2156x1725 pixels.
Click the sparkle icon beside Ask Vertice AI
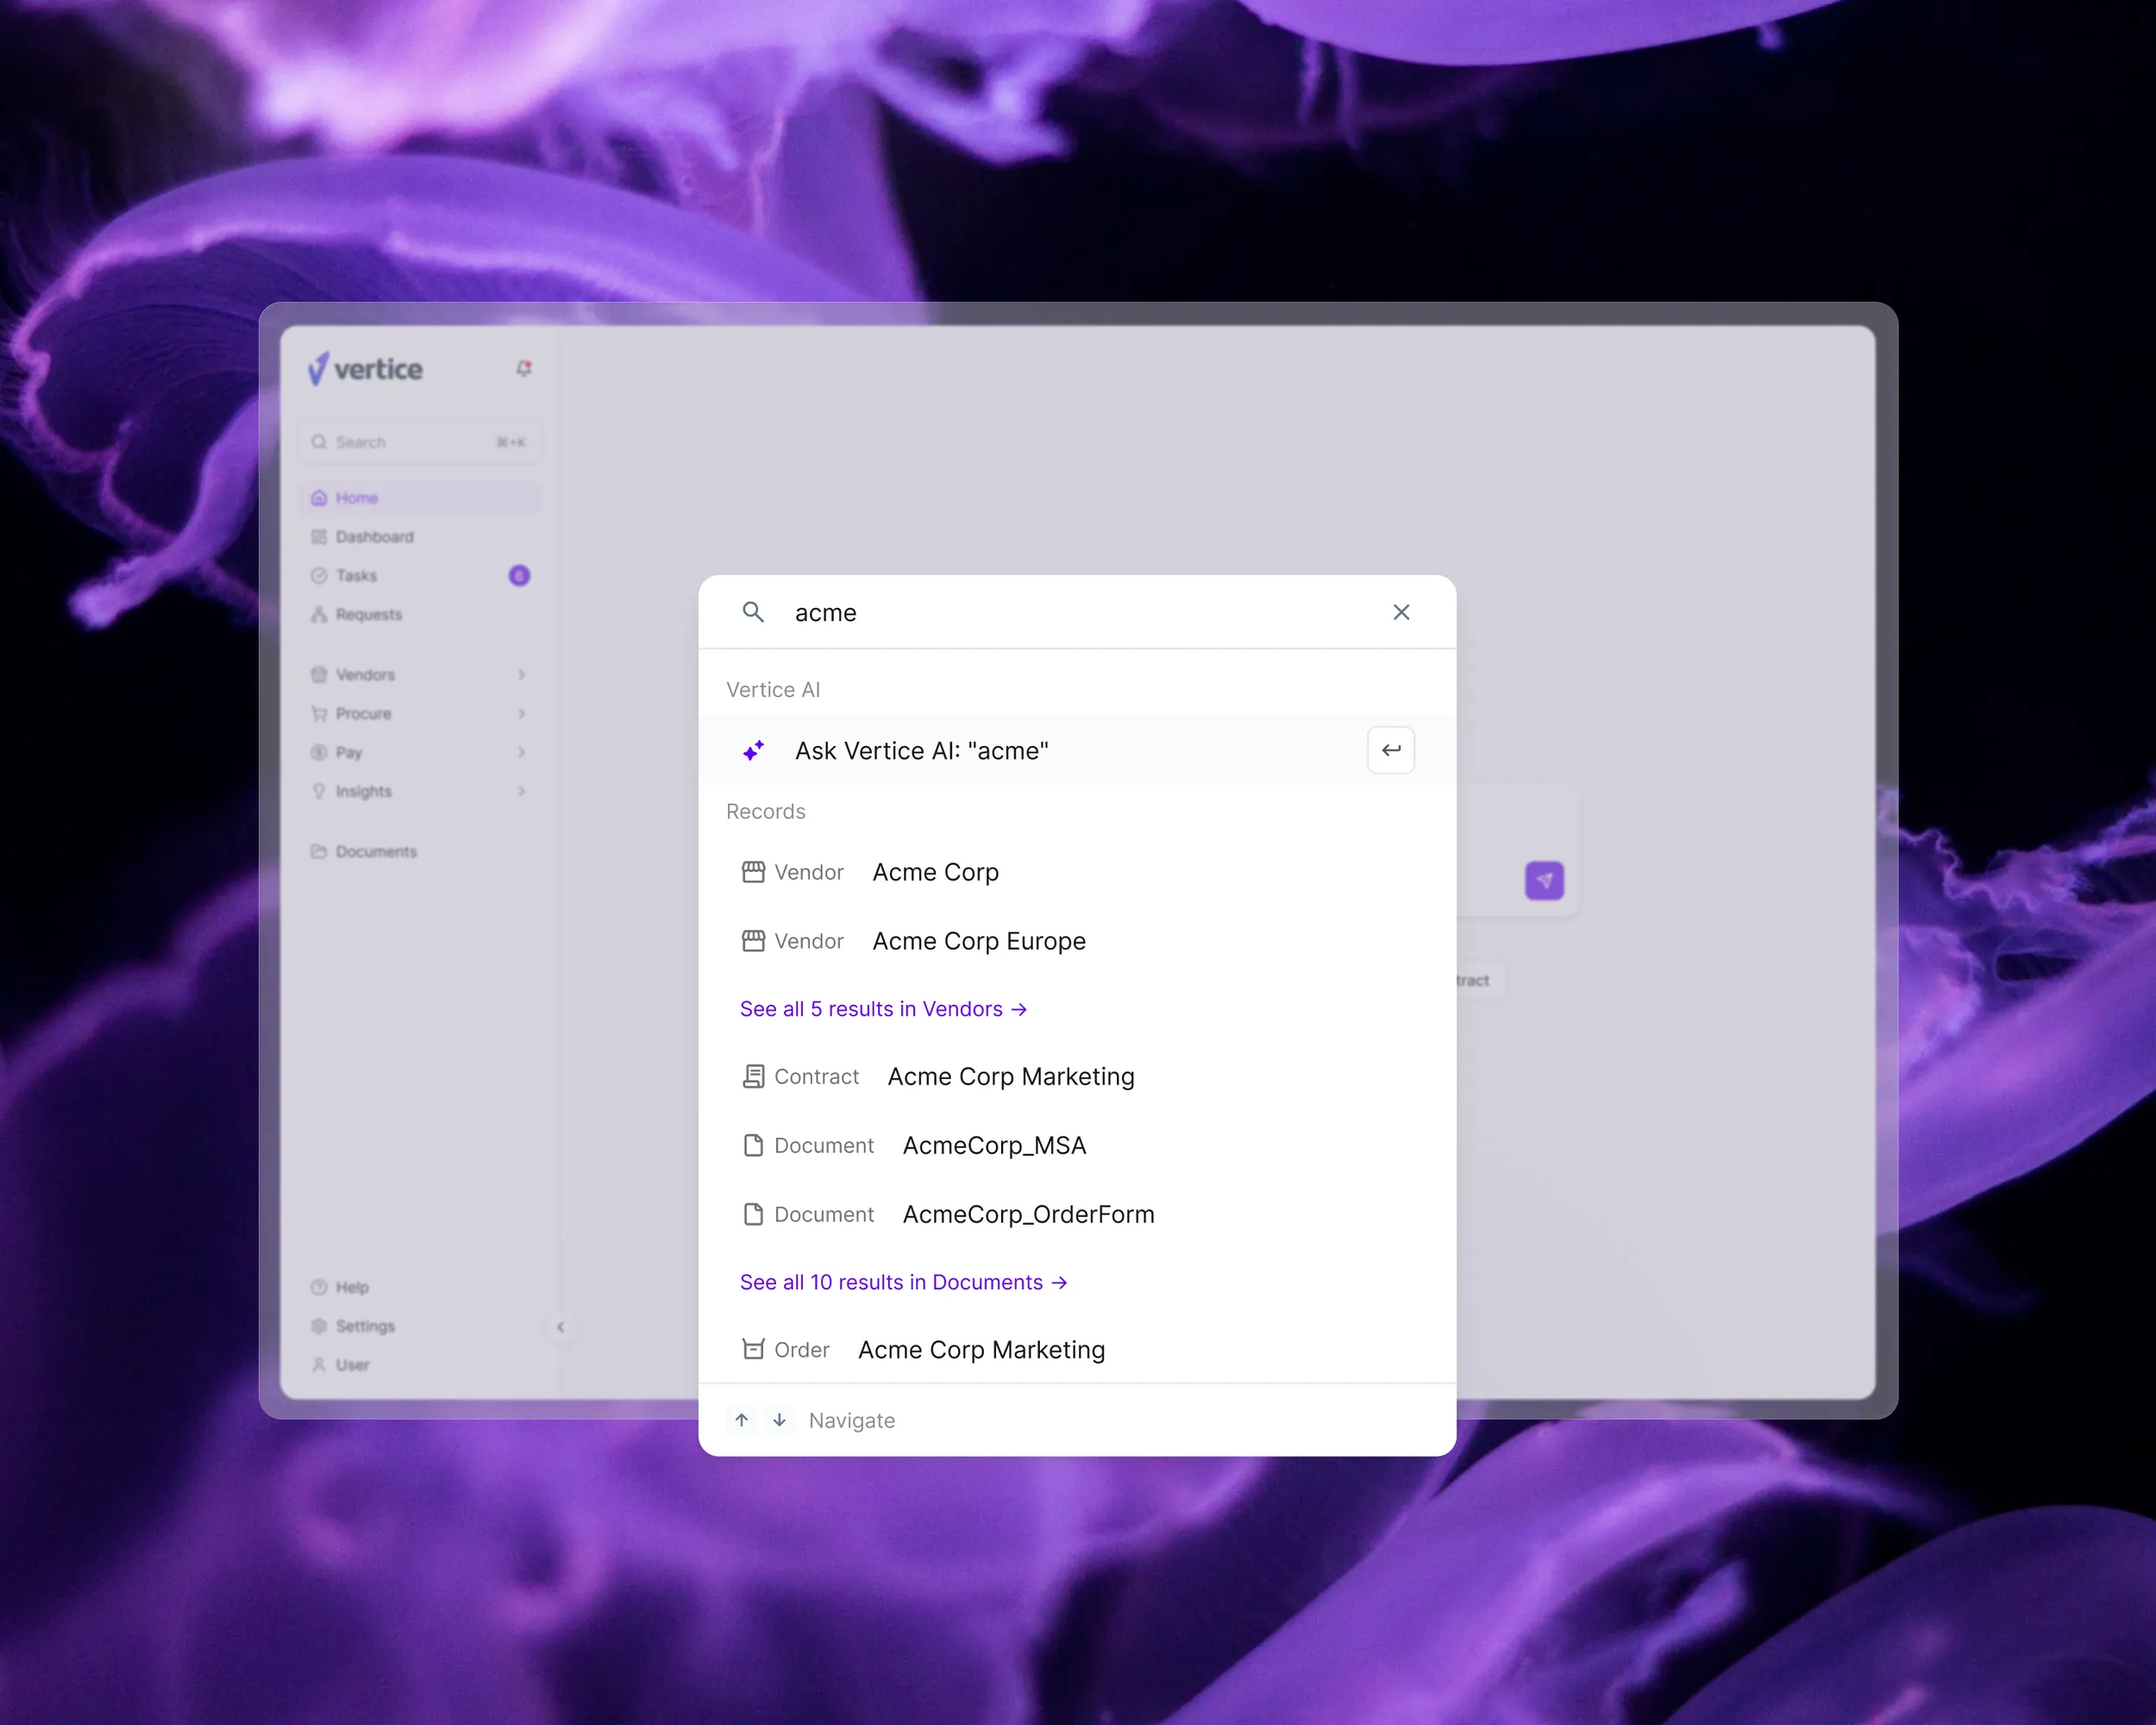(753, 750)
